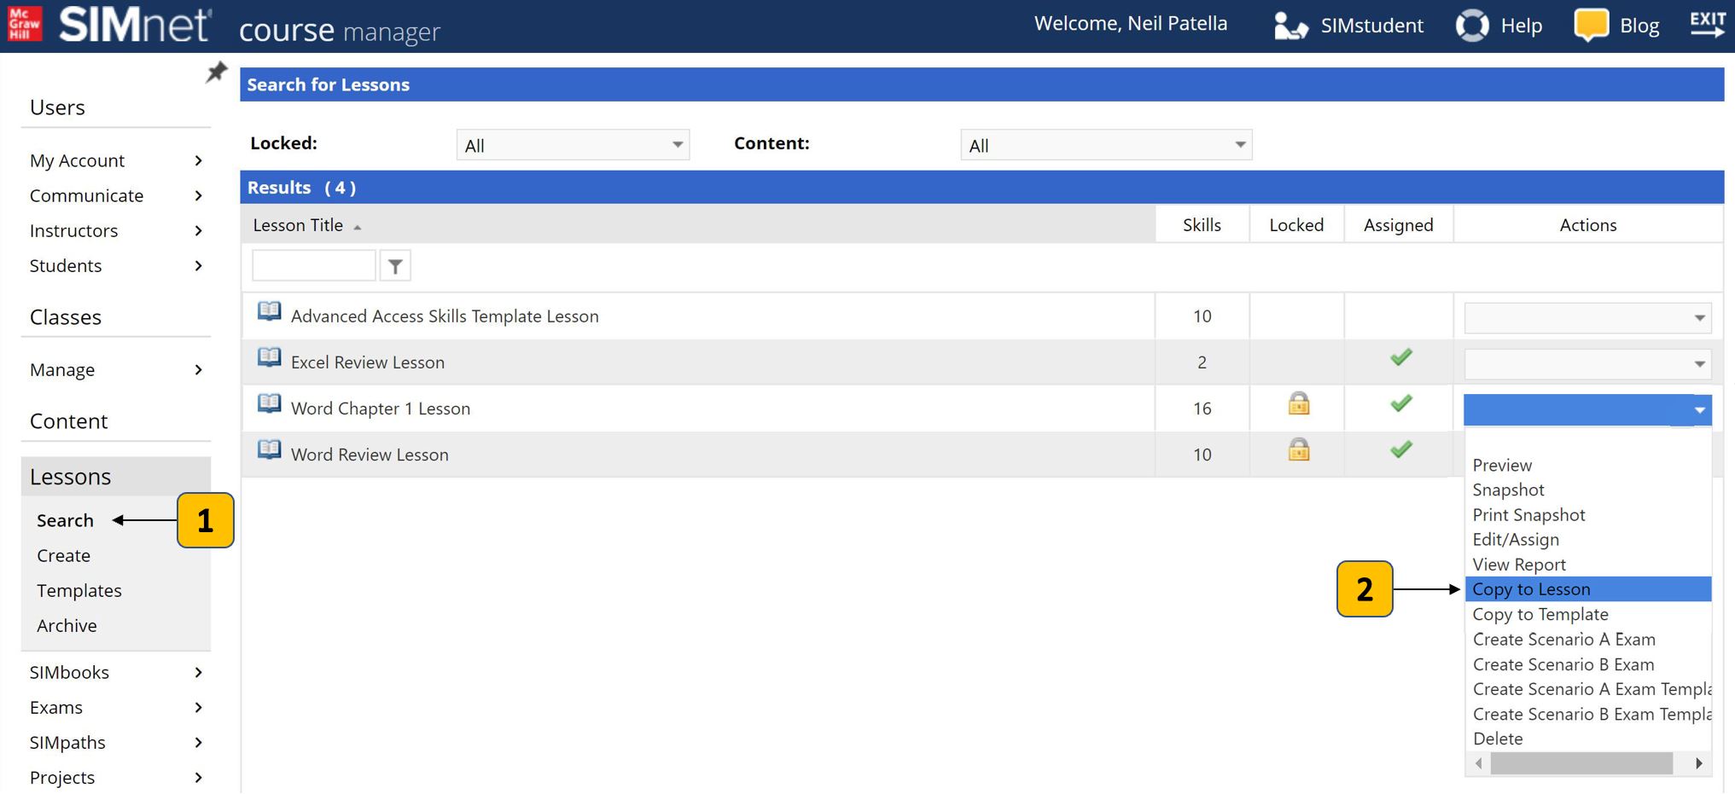Open Lessons Search in sidebar

[65, 520]
